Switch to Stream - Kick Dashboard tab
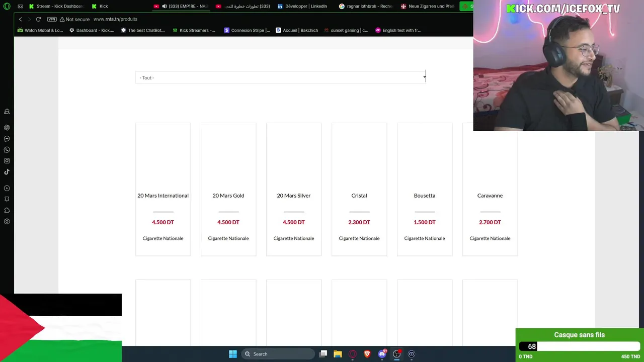Image resolution: width=644 pixels, height=362 pixels. (x=56, y=7)
